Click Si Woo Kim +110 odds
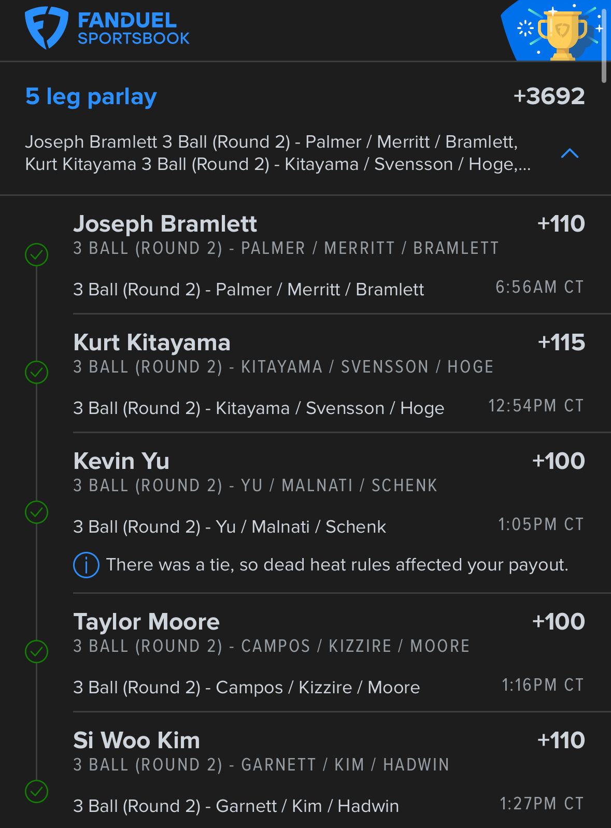Screen dimensions: 611x828 [x=561, y=740]
